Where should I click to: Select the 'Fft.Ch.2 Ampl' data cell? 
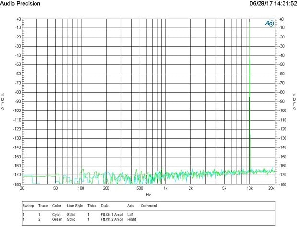click(x=112, y=219)
